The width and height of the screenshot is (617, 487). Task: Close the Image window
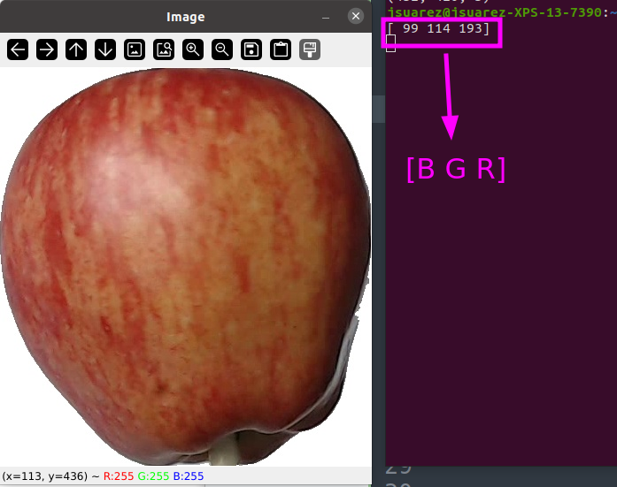click(356, 16)
